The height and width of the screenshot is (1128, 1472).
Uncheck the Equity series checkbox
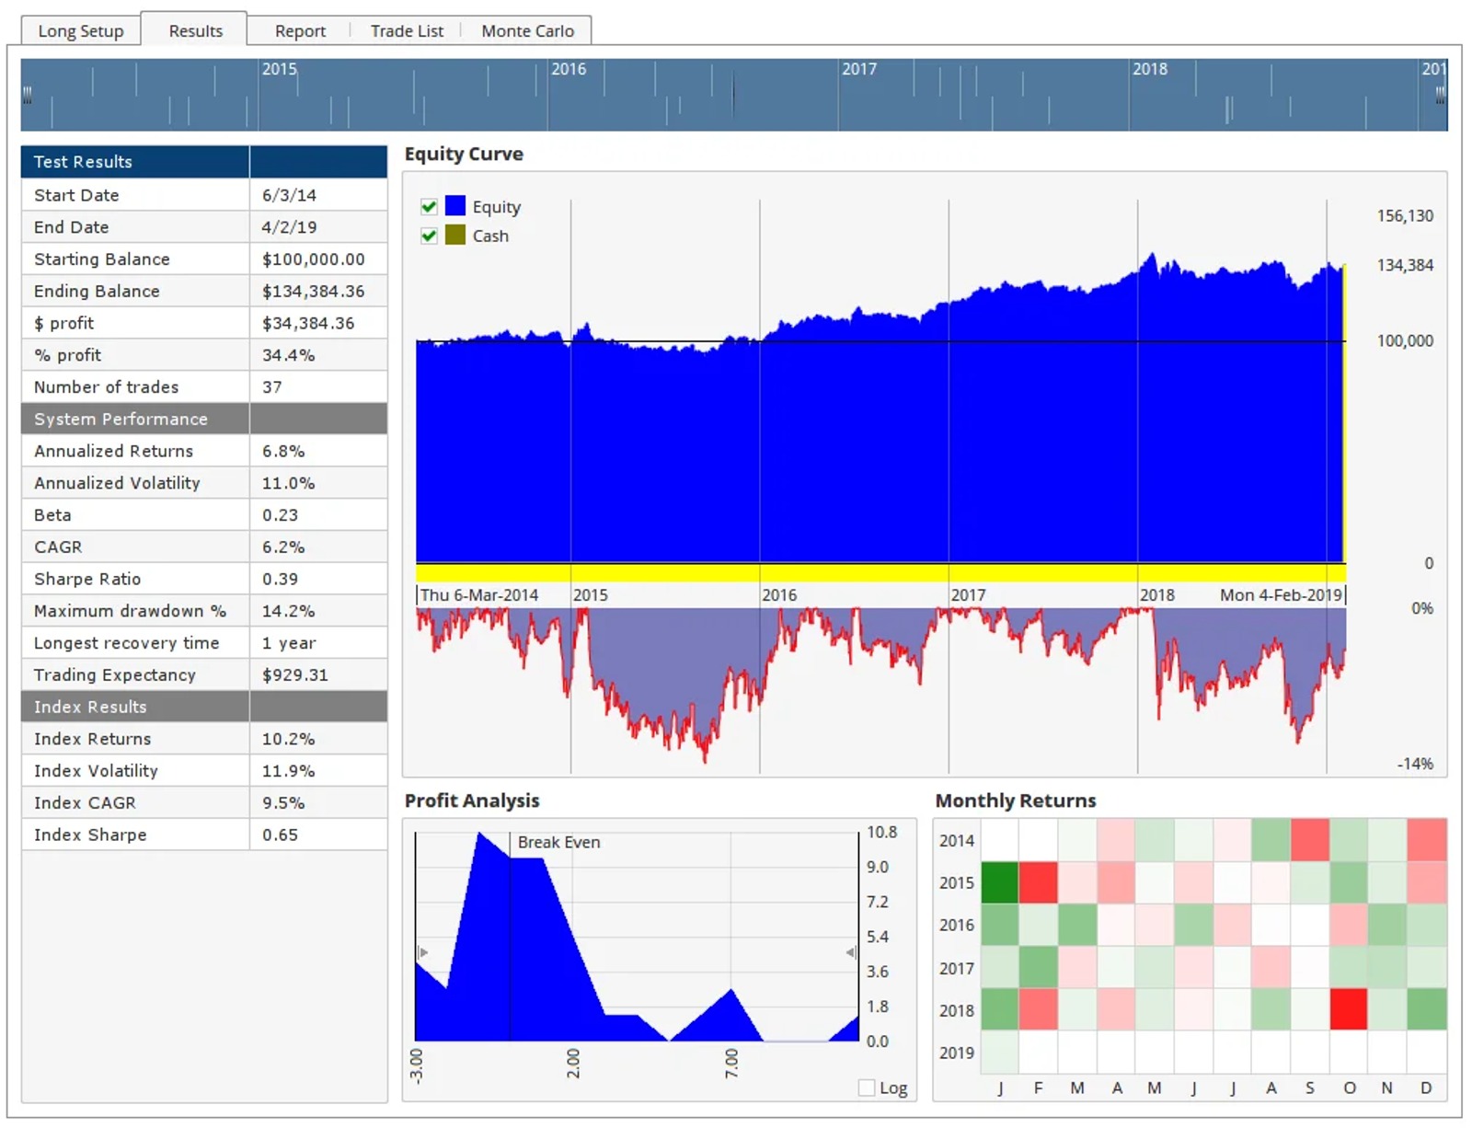(x=429, y=206)
